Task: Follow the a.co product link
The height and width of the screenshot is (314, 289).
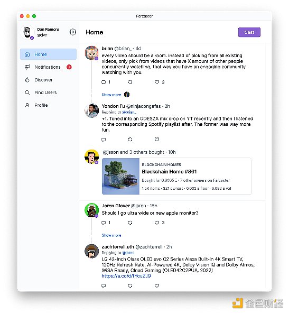Action: click(126, 276)
